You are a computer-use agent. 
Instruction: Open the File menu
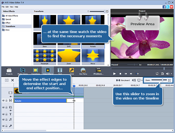coord(3,7)
